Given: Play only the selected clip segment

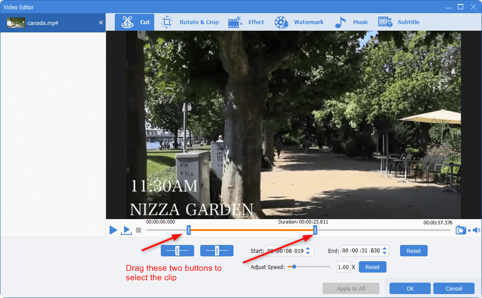Looking at the screenshot, I should [127, 230].
